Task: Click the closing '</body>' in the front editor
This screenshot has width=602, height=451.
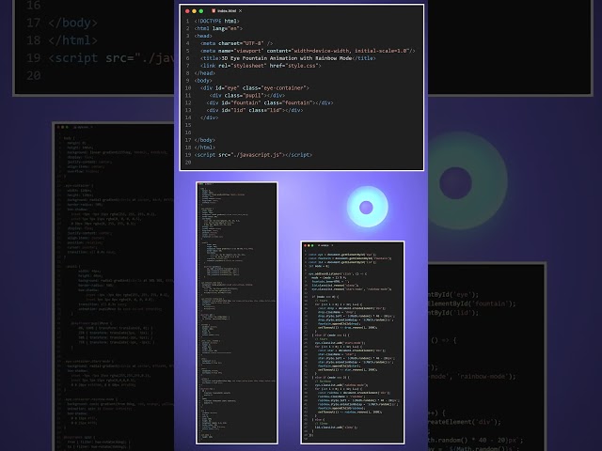Action: 205,140
